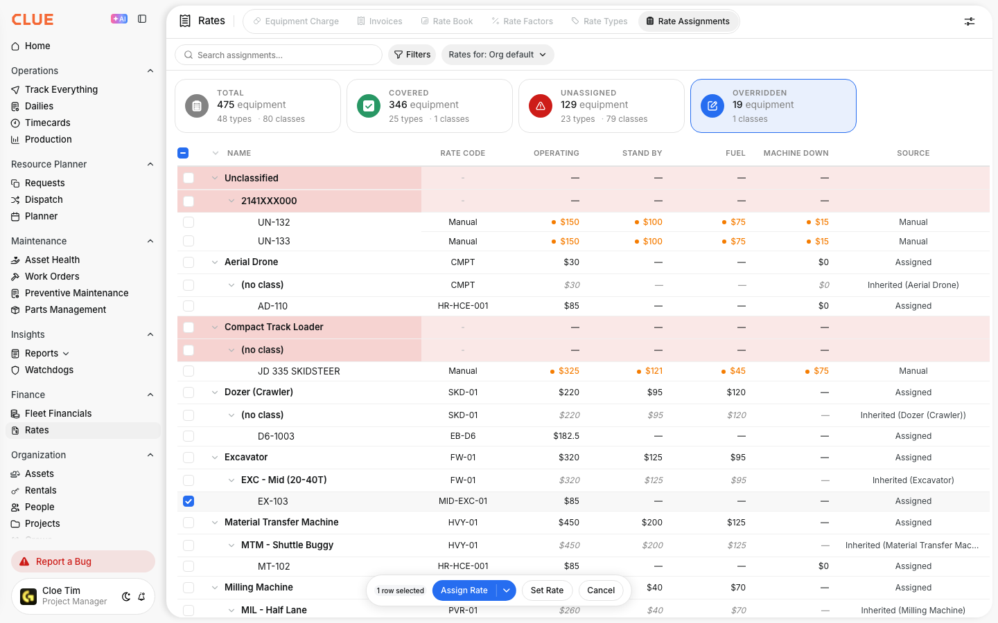The width and height of the screenshot is (998, 623).
Task: Collapse the Excavator group chevron
Action: pyautogui.click(x=215, y=457)
